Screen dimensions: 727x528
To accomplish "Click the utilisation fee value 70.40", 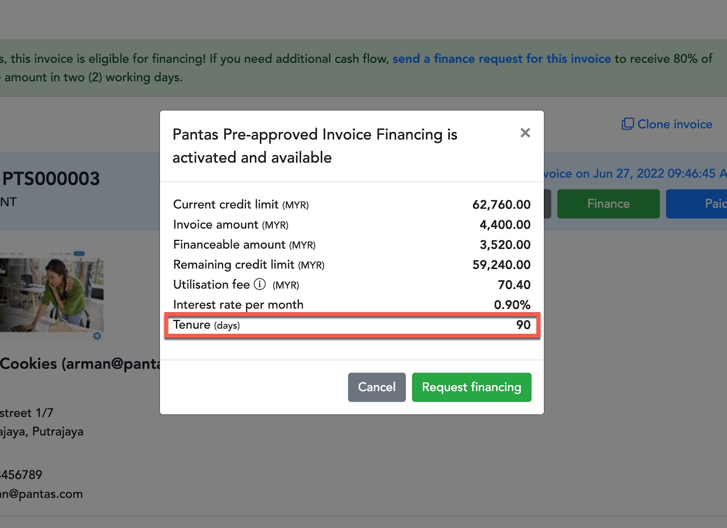I will coord(514,284).
